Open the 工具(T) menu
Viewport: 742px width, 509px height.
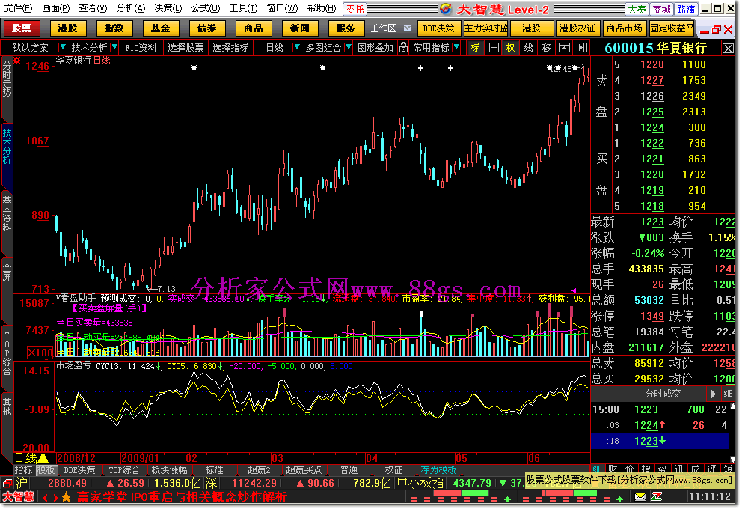[x=244, y=8]
